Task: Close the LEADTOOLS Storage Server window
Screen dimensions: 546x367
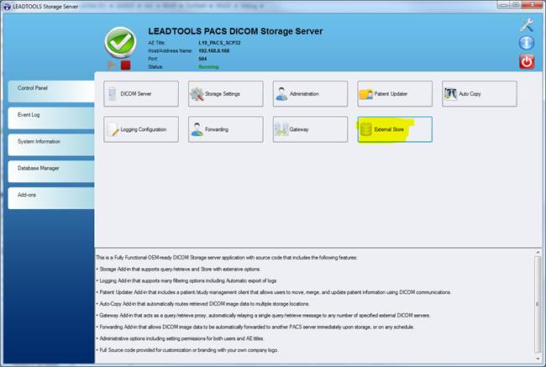Action: pyautogui.click(x=533, y=5)
